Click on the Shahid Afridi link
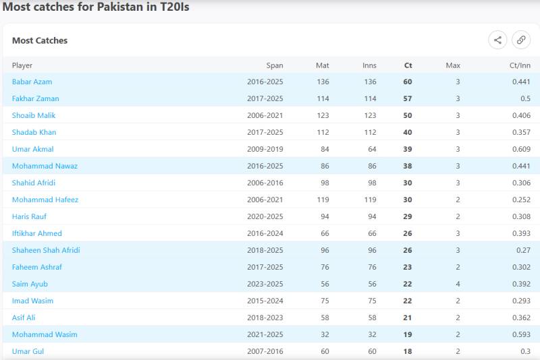This screenshot has height=360, width=540. [x=34, y=183]
